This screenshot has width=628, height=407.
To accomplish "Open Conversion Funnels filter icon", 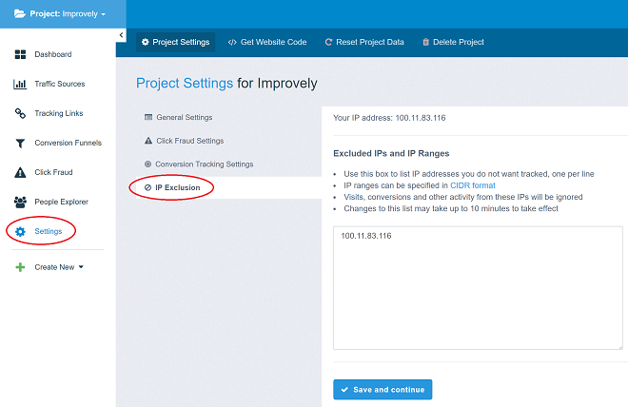I will 20,143.
